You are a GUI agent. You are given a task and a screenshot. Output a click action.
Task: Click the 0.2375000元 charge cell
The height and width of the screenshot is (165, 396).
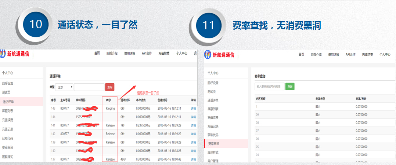(143, 125)
